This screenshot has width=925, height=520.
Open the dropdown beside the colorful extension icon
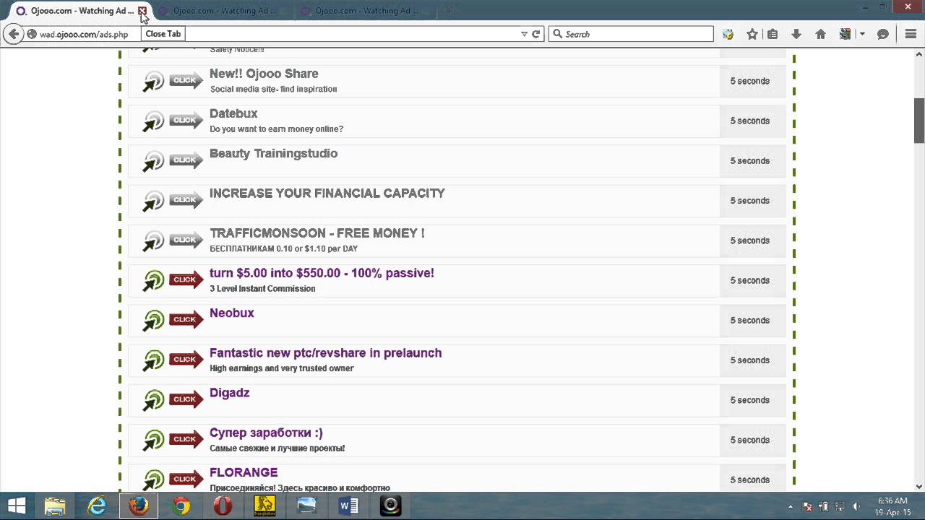coord(862,34)
